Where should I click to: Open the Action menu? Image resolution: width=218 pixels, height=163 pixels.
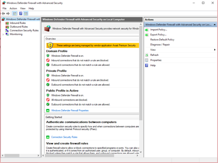click(x=13, y=9)
